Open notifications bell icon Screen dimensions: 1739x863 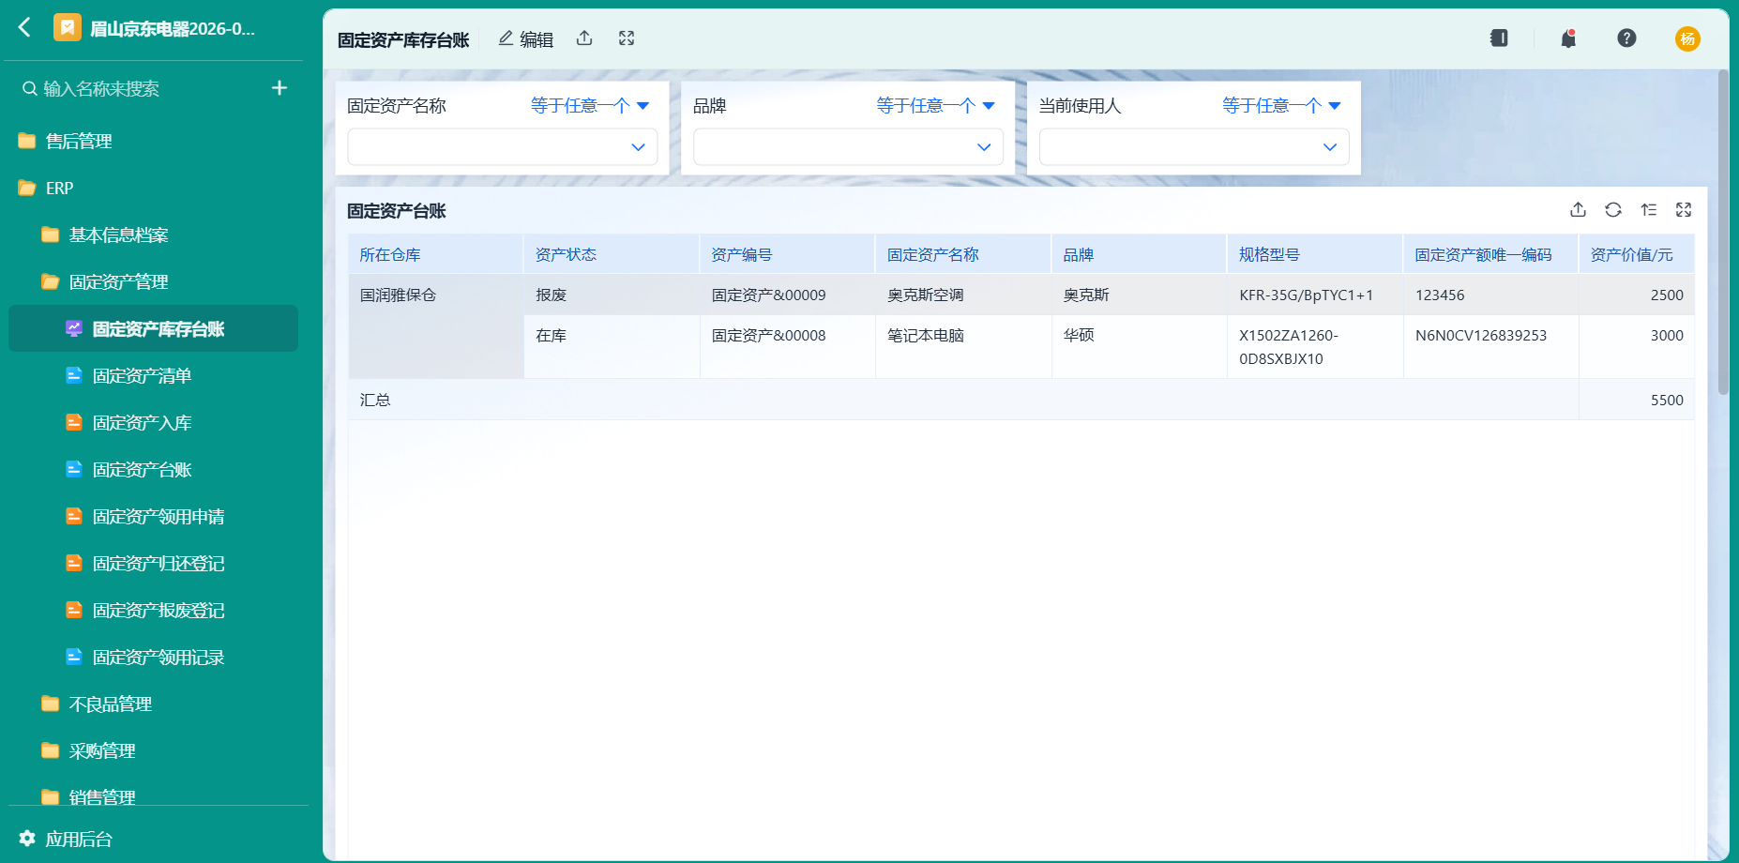(1568, 38)
